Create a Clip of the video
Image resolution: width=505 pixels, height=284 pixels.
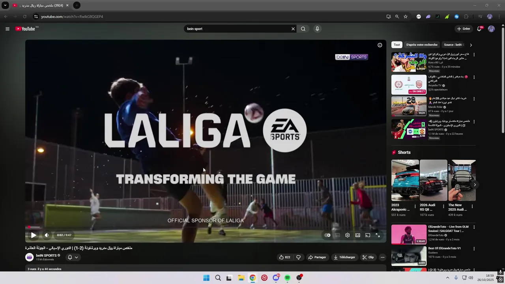pyautogui.click(x=368, y=257)
